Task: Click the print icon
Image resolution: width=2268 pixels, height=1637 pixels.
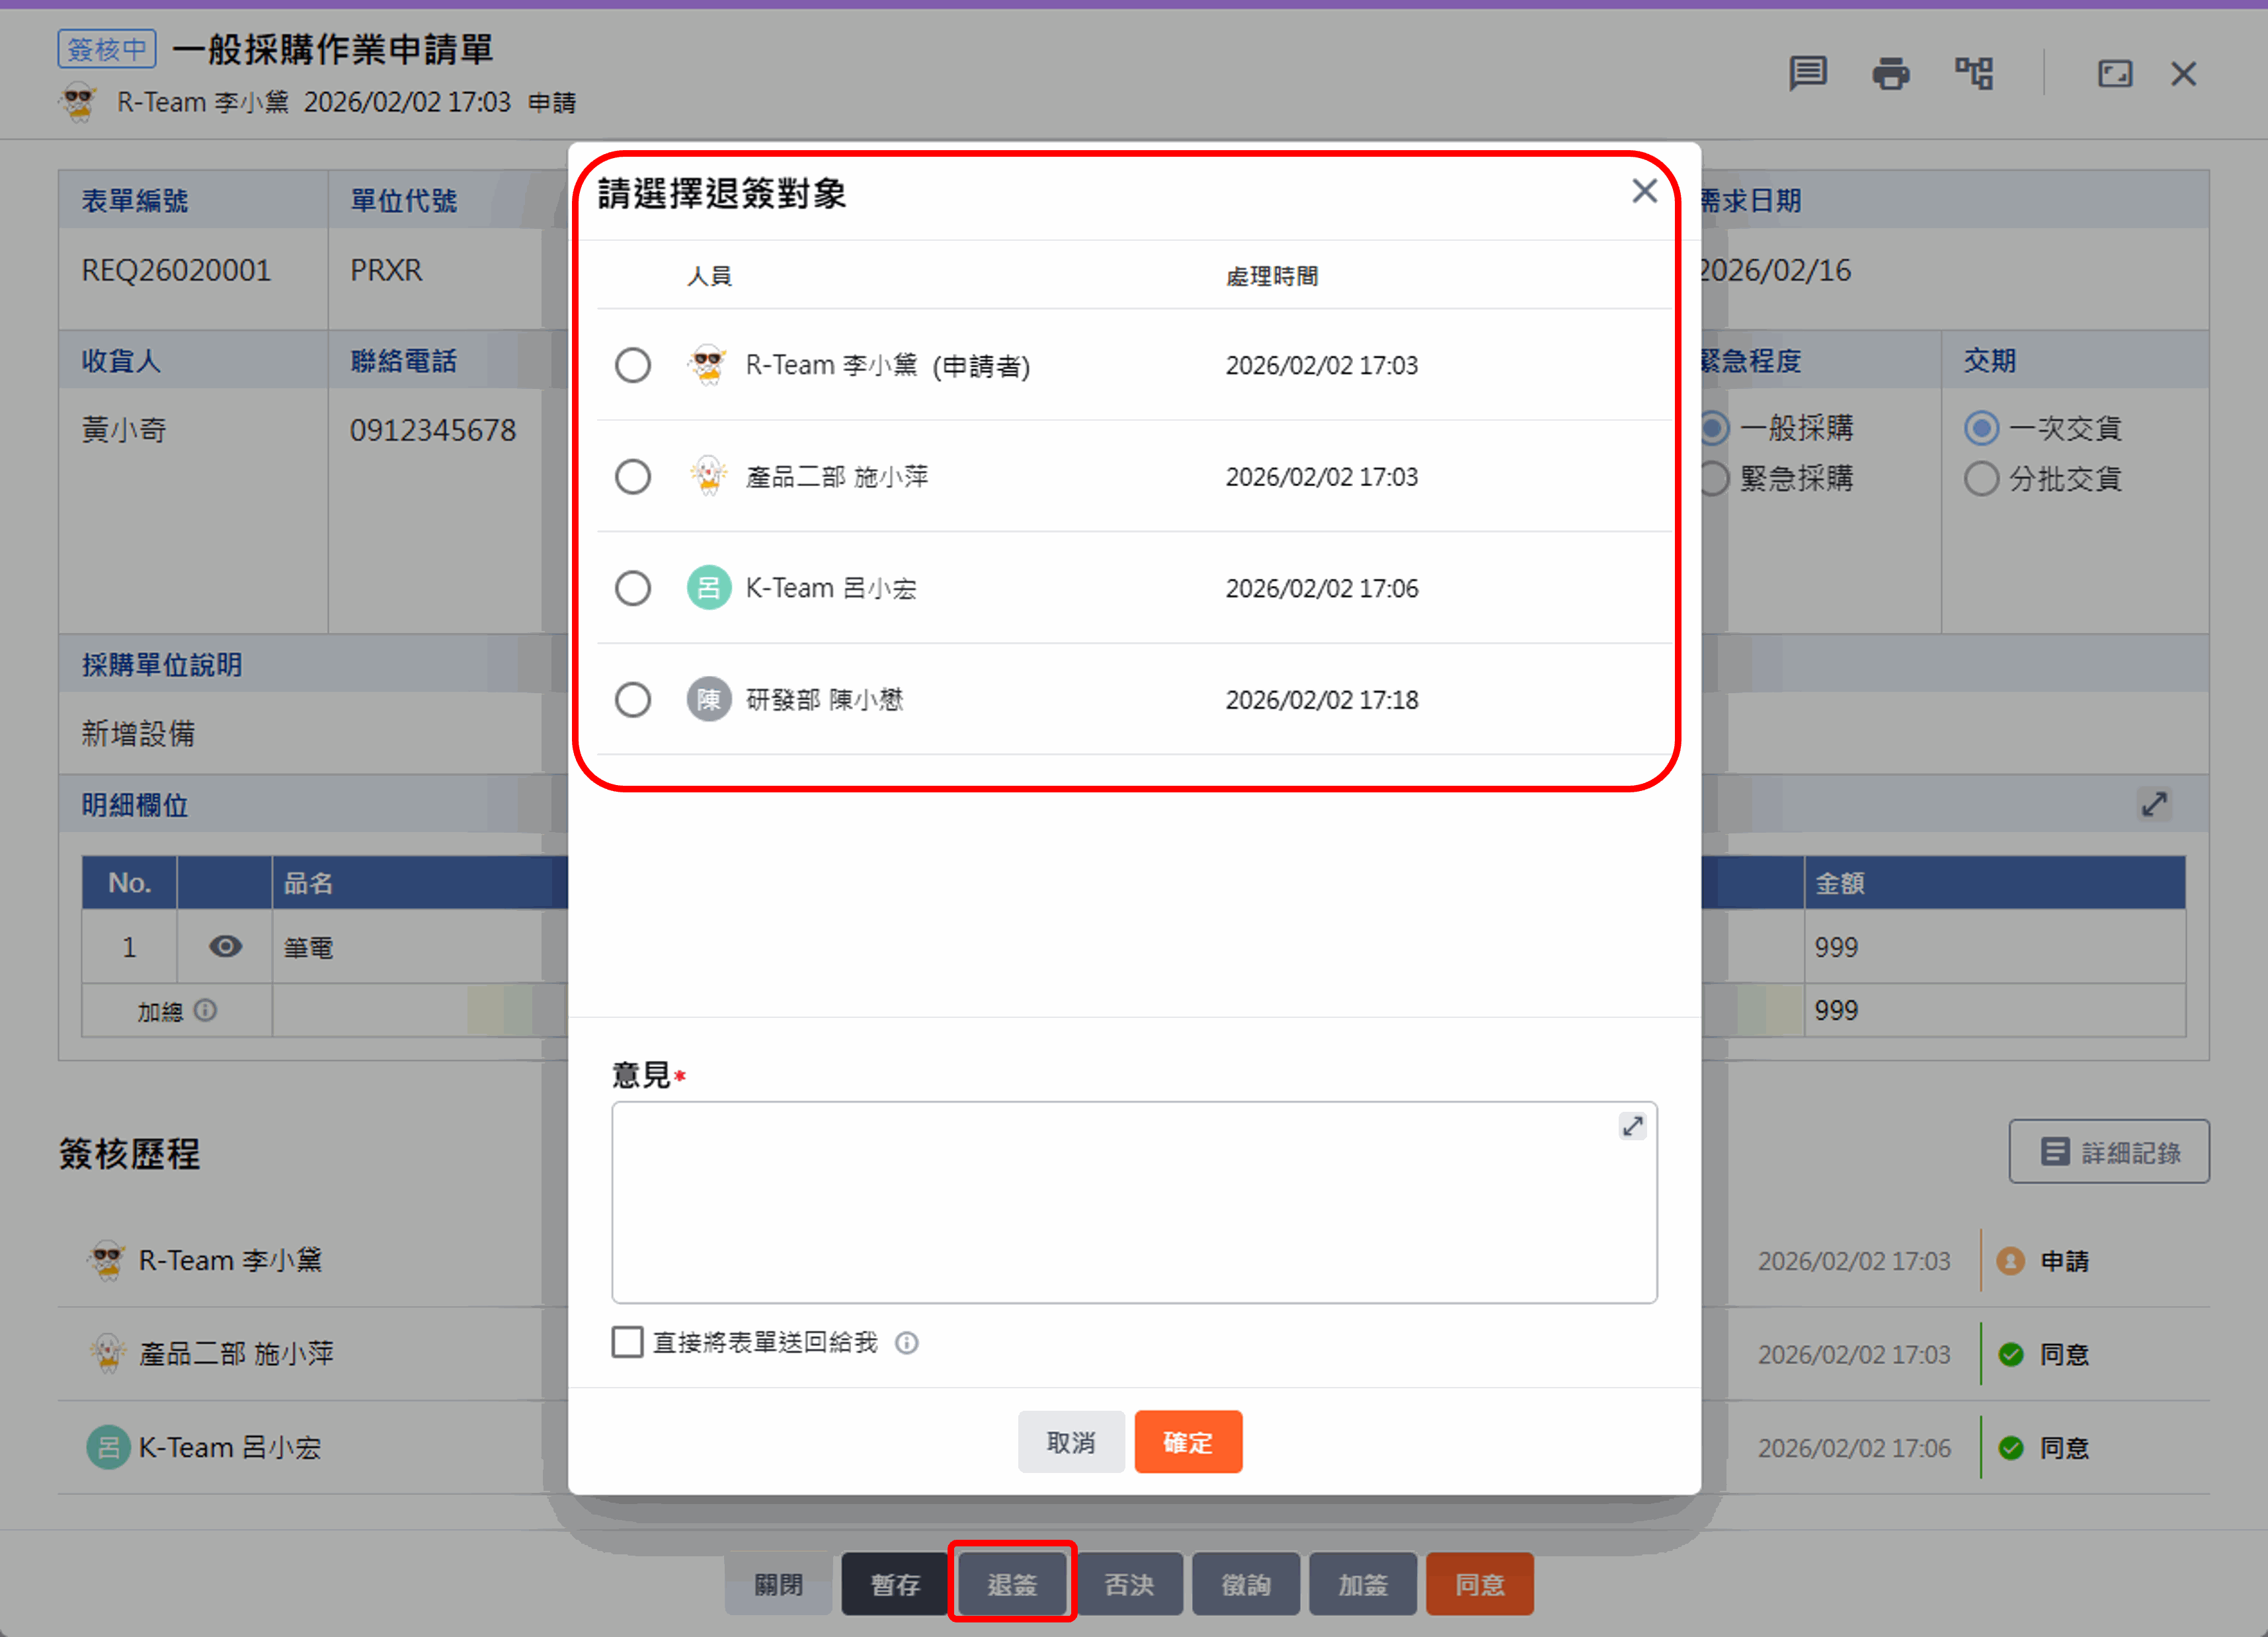Action: click(x=1890, y=73)
